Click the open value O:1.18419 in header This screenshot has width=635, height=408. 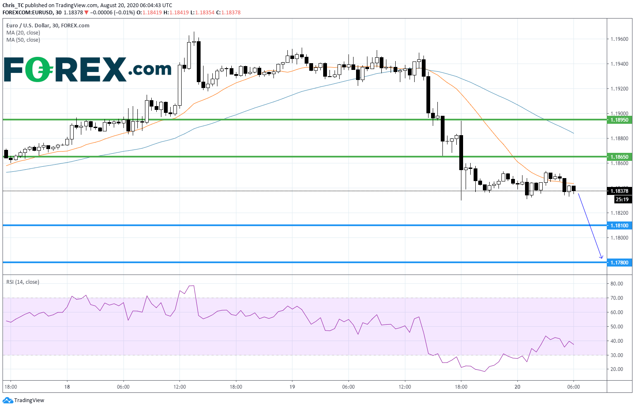pyautogui.click(x=150, y=12)
